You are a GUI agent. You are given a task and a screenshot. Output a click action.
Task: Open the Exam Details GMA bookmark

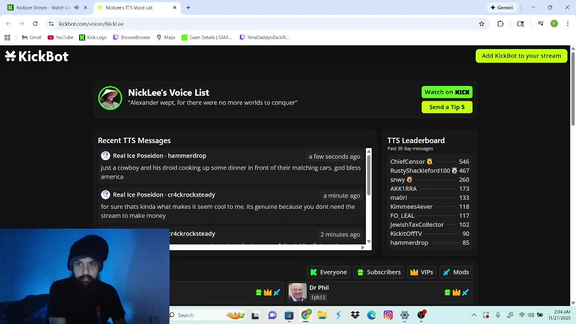[207, 37]
